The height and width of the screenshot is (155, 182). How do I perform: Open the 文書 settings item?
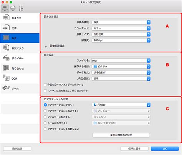pos(20,28)
